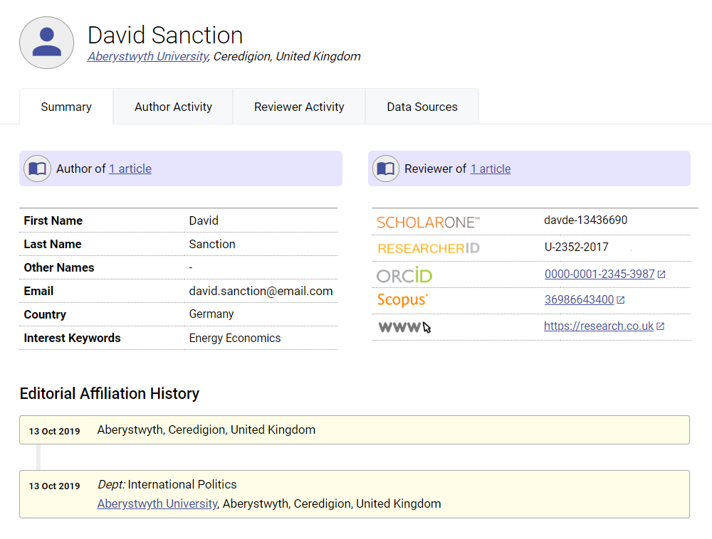Click Aberystwyth University in the affiliation history

(x=157, y=503)
